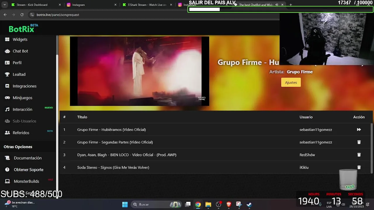374x210 pixels.
Task: Select Soda Stereo - Signos title
Action: coord(113,167)
